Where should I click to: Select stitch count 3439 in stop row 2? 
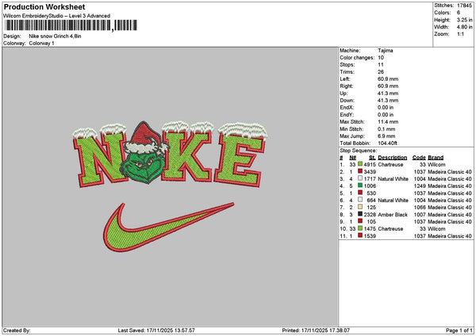pos(370,172)
